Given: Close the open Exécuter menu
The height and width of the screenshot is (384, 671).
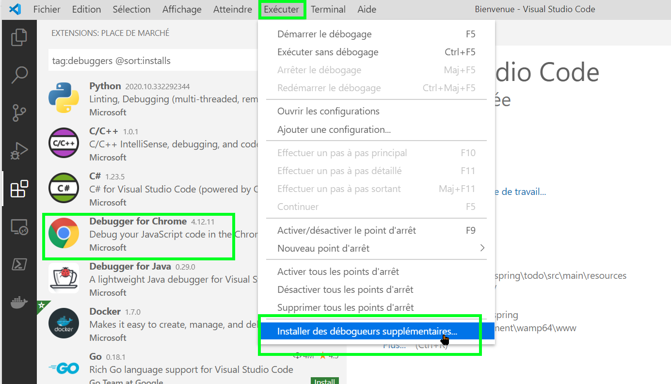Looking at the screenshot, I should (x=283, y=9).
